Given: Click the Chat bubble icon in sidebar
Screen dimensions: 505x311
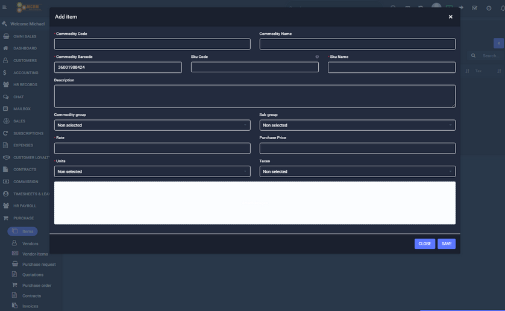Looking at the screenshot, I should click(5, 97).
